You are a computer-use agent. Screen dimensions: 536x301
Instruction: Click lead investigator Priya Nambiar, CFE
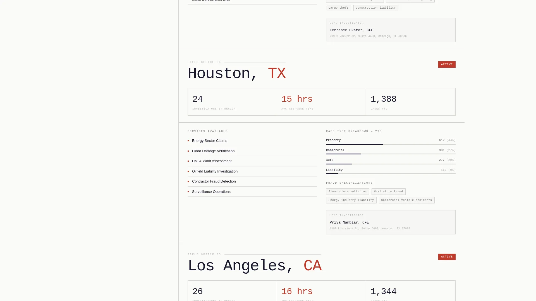[x=349, y=222]
